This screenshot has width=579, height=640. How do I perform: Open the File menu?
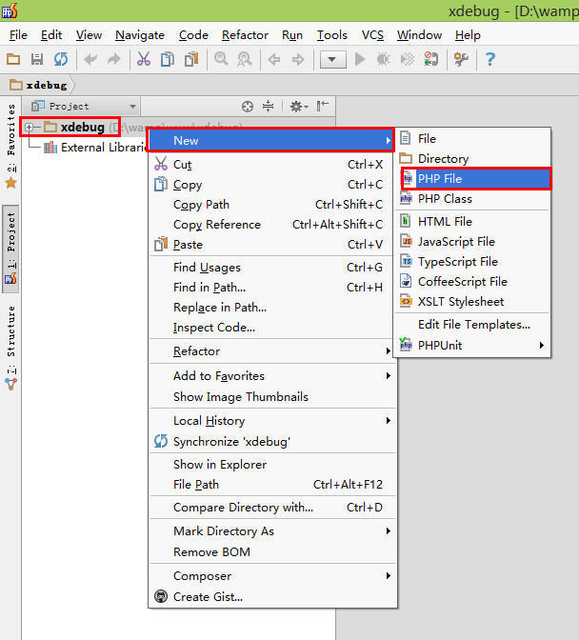pyautogui.click(x=18, y=35)
